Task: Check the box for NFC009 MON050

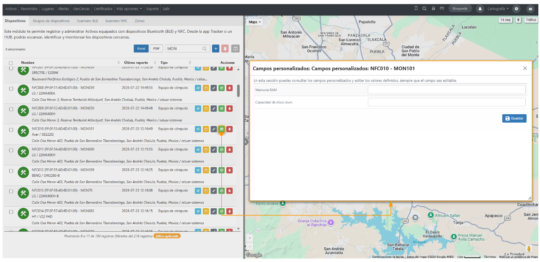Action: click(11, 109)
